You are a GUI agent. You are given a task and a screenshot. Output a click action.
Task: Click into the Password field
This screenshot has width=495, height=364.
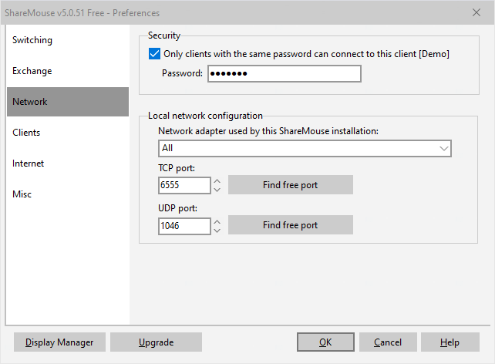284,73
